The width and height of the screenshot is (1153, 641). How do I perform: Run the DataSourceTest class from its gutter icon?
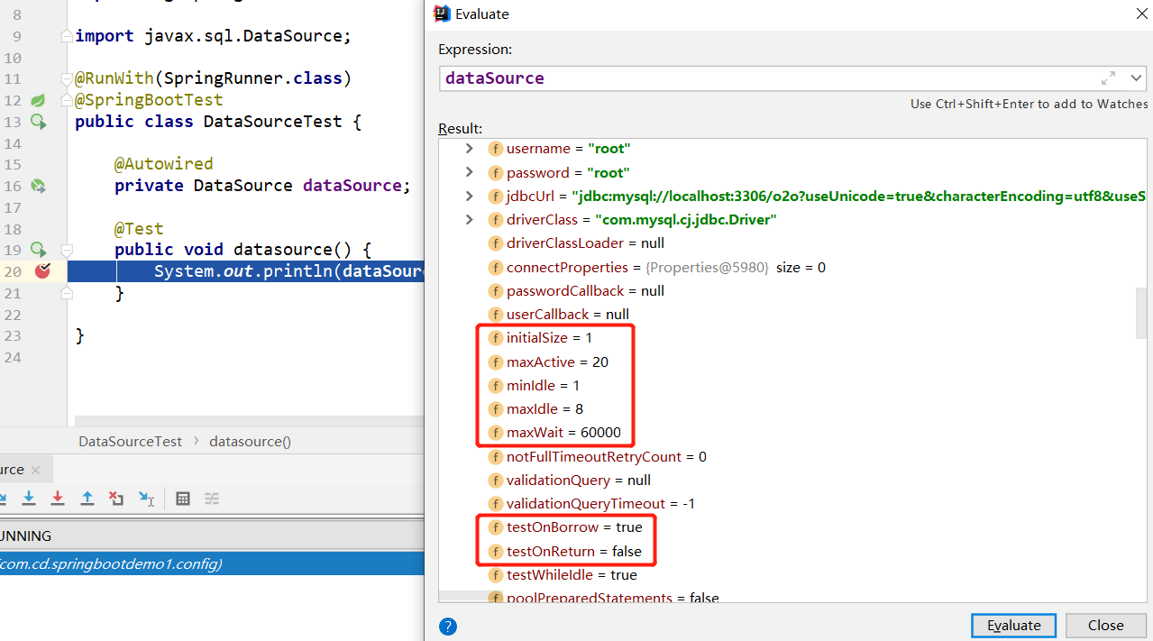pyautogui.click(x=38, y=122)
